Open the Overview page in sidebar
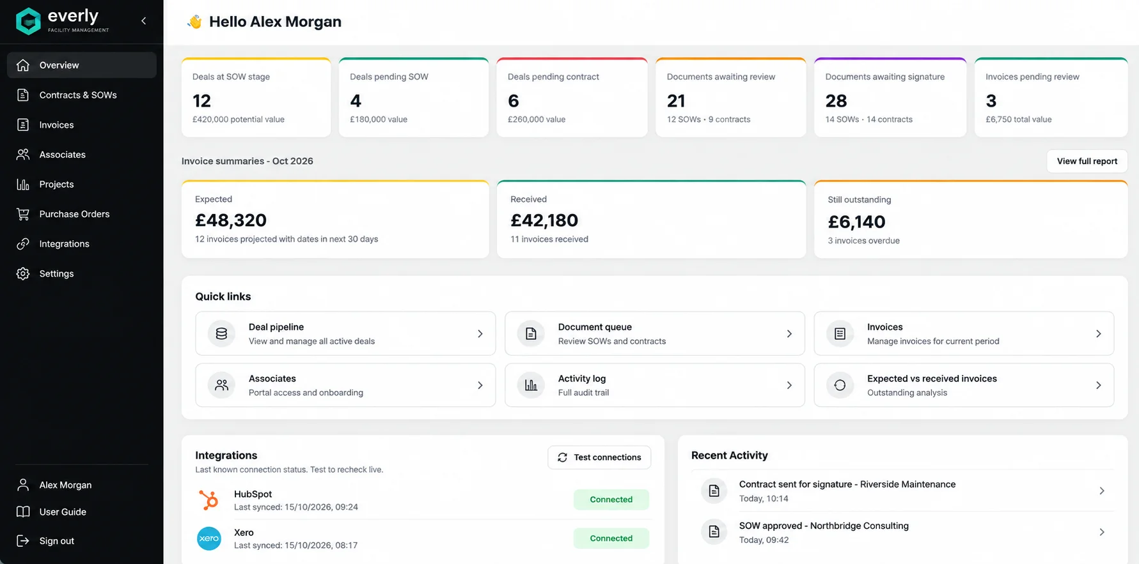 [82, 65]
